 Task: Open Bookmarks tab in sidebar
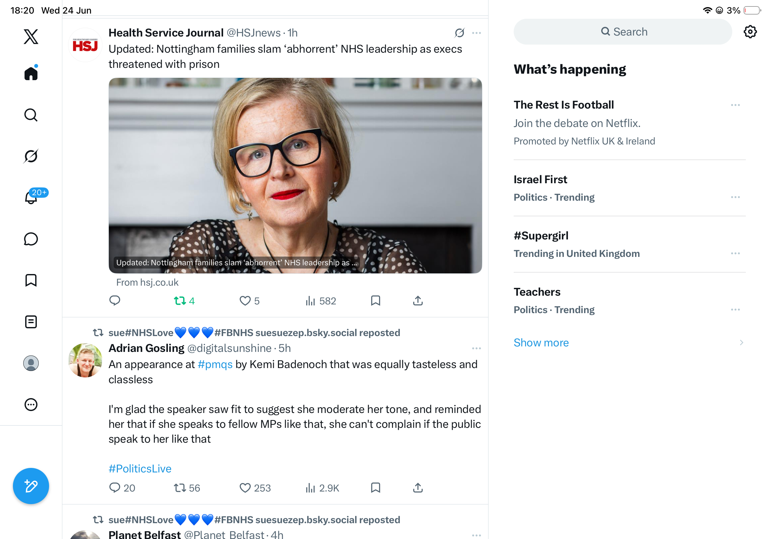(x=31, y=280)
